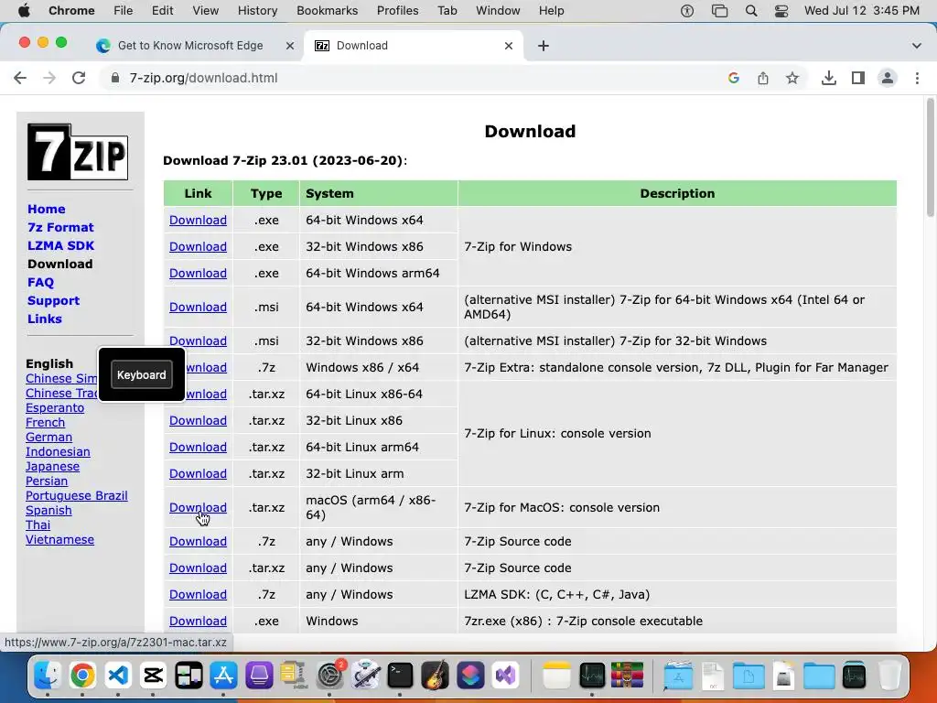Download macOS arm64/x86-64 .tar.xz
Screen dimensions: 937x703
click(x=198, y=507)
